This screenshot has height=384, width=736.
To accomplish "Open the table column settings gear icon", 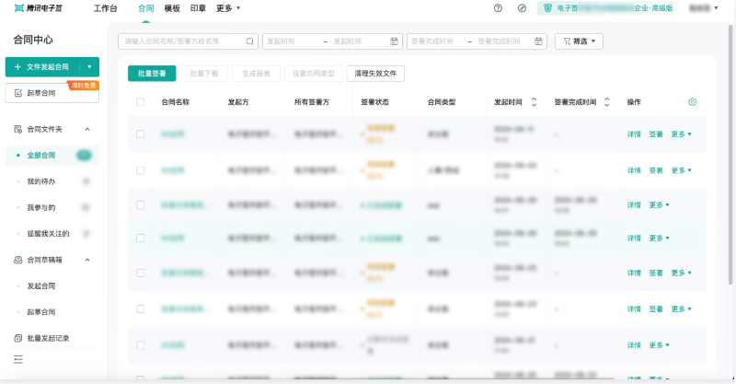I will (693, 102).
